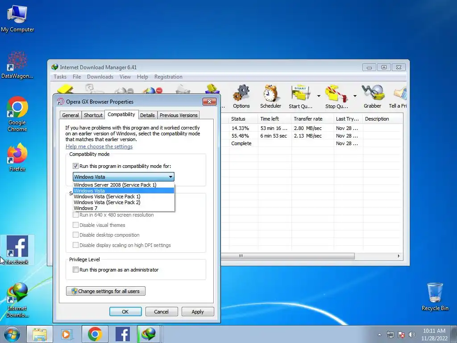Select the My Computer desktop icon
The height and width of the screenshot is (343, 457).
17,19
